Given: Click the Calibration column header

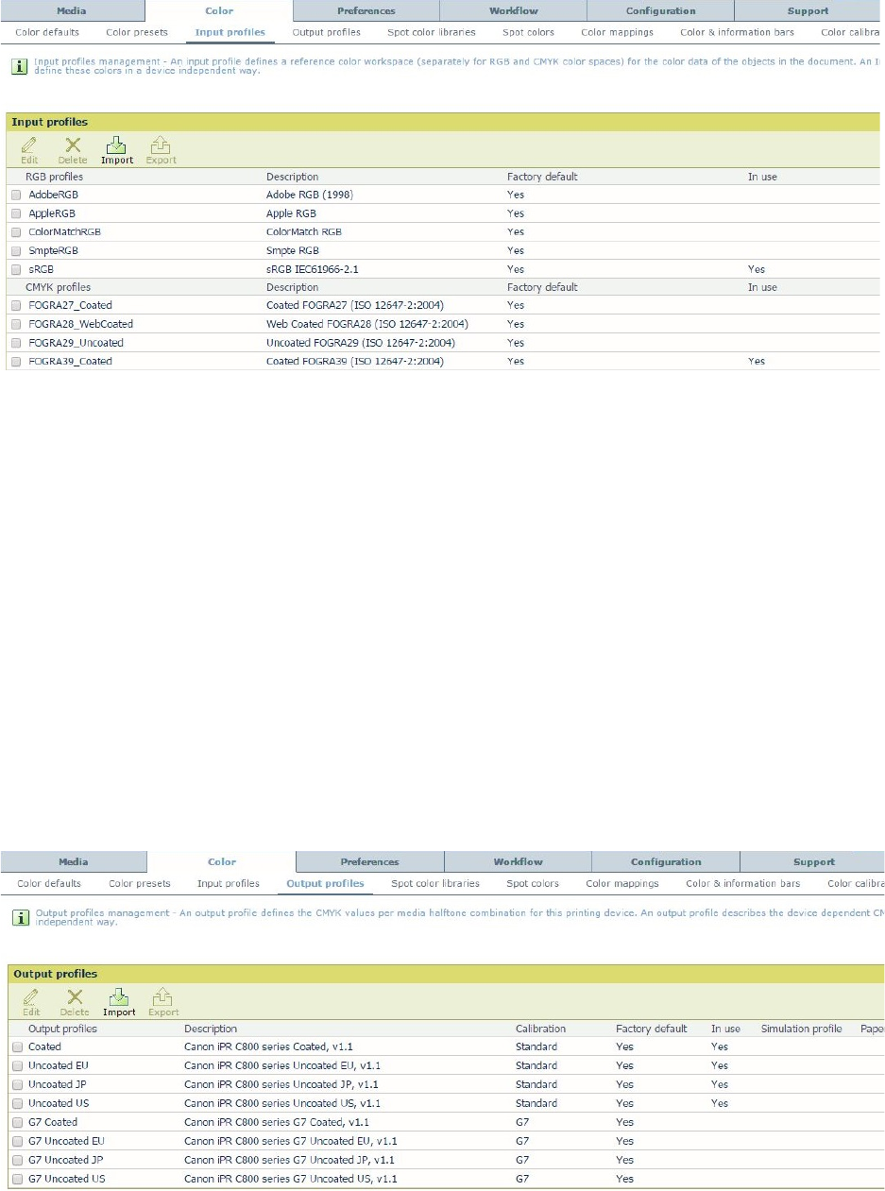Looking at the screenshot, I should [541, 1029].
